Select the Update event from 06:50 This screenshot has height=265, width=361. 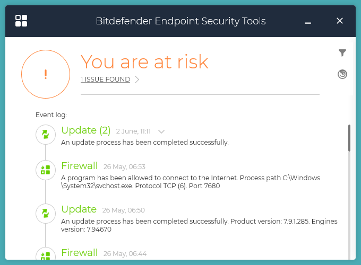coord(79,209)
